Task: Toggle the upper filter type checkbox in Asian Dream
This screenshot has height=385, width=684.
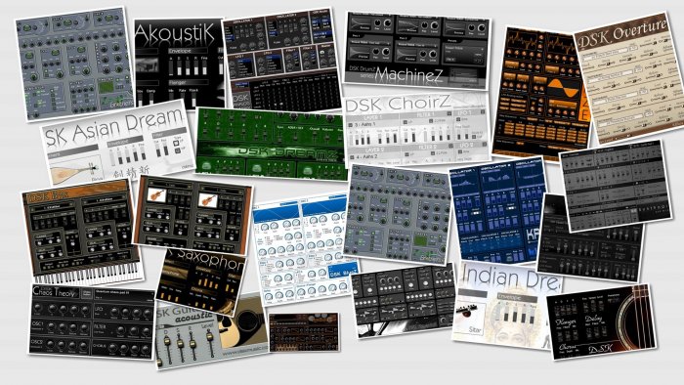Action: [176, 143]
